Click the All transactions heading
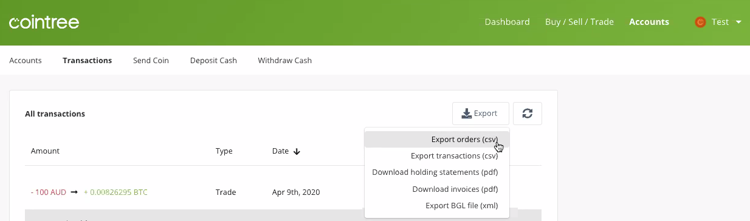This screenshot has width=750, height=221. pos(55,114)
